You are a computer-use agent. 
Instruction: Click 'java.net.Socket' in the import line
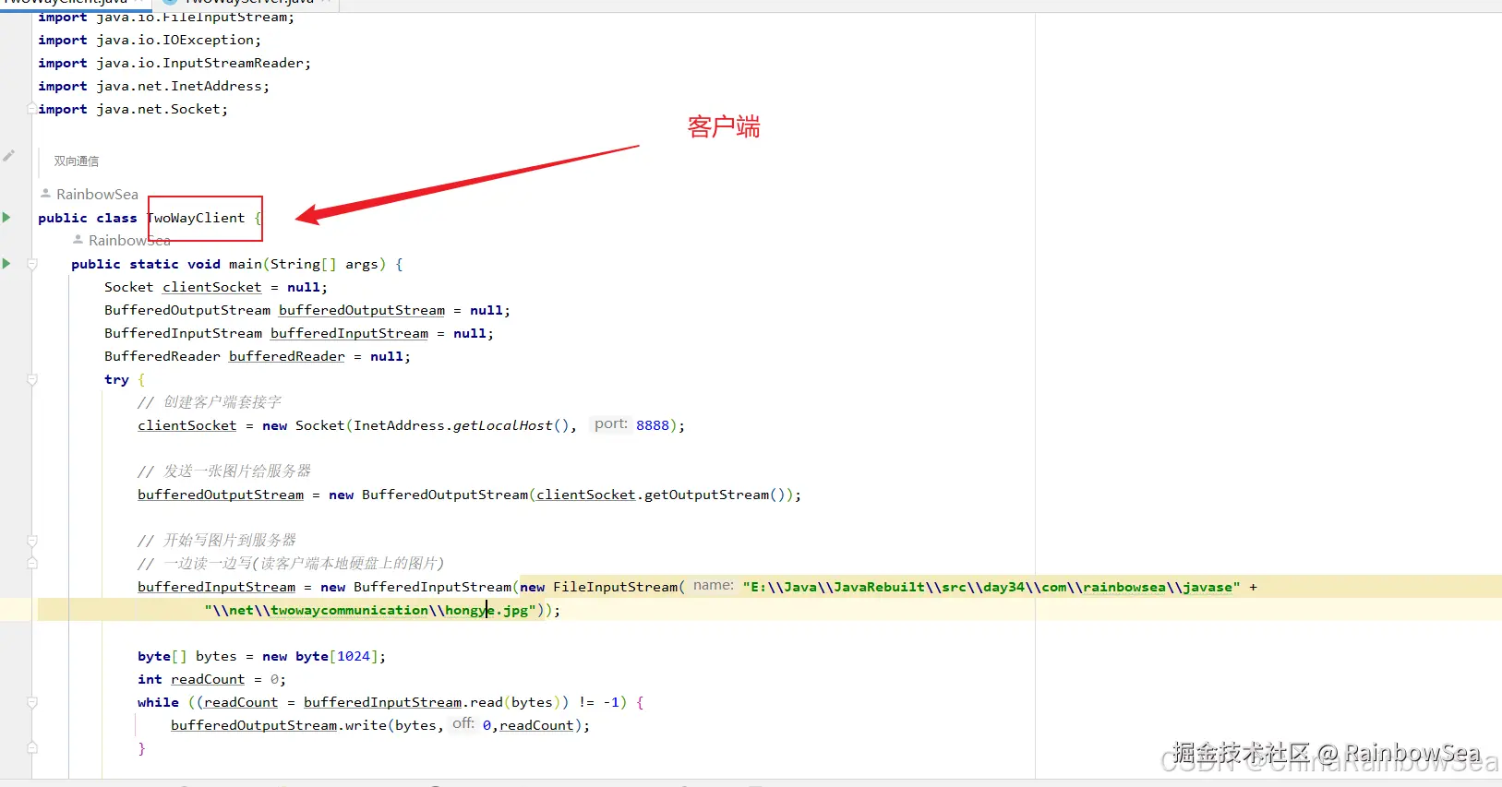[159, 109]
